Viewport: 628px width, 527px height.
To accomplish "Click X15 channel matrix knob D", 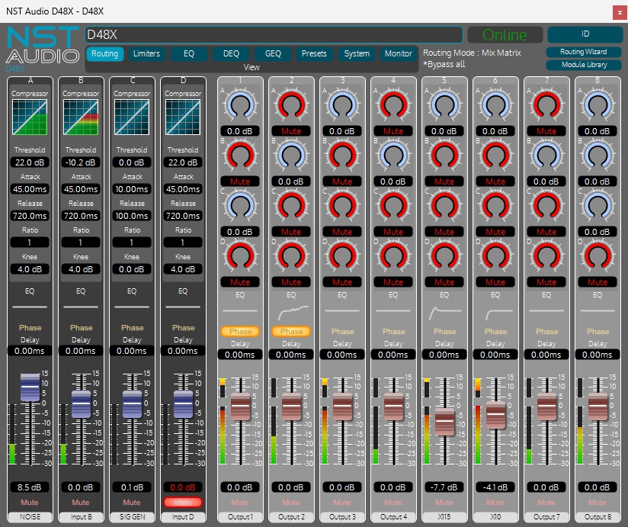I will (444, 256).
